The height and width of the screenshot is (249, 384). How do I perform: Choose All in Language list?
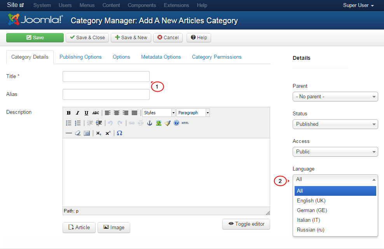(335, 191)
